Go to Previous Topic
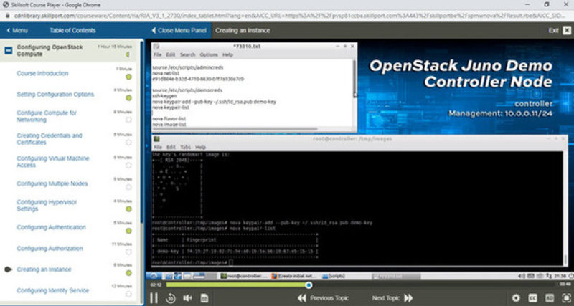 pos(324,298)
